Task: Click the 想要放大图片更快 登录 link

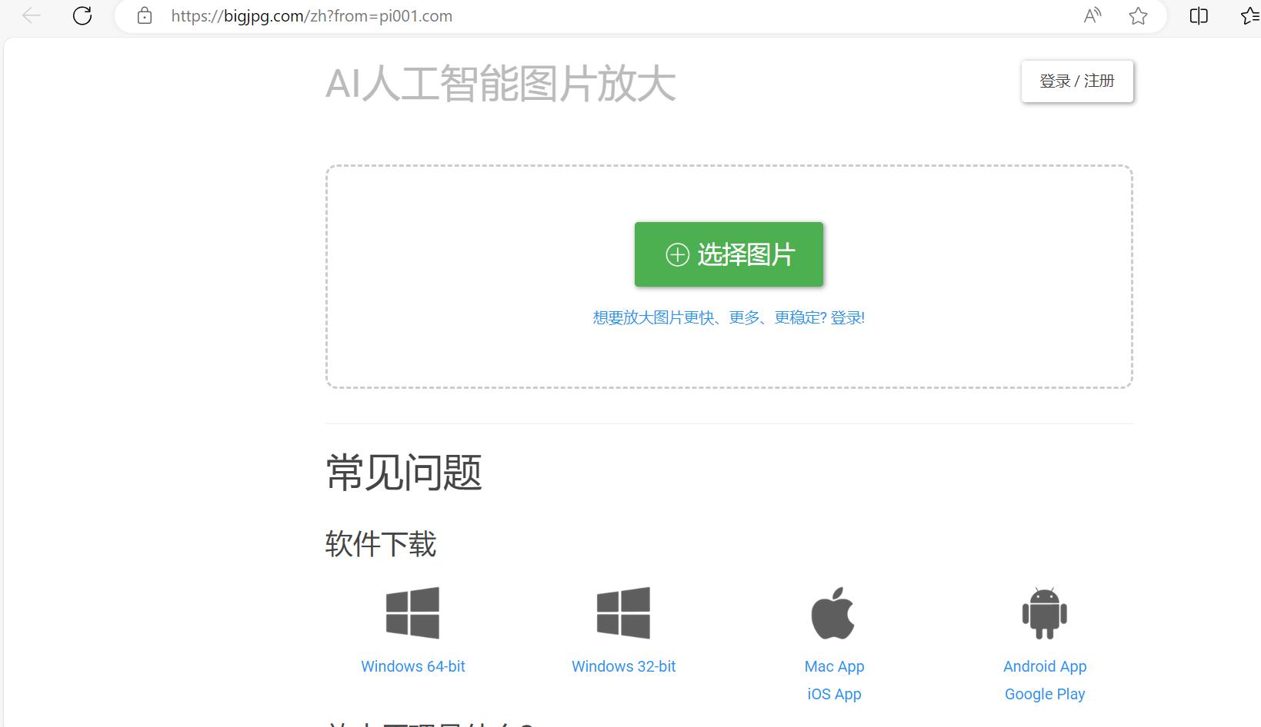Action: pos(729,317)
